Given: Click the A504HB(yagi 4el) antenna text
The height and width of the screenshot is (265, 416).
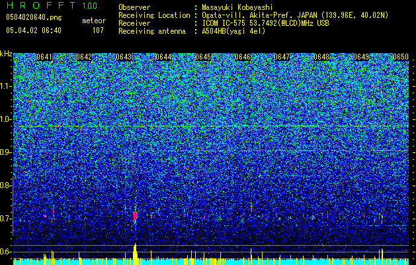Looking at the screenshot, I should (233, 31).
